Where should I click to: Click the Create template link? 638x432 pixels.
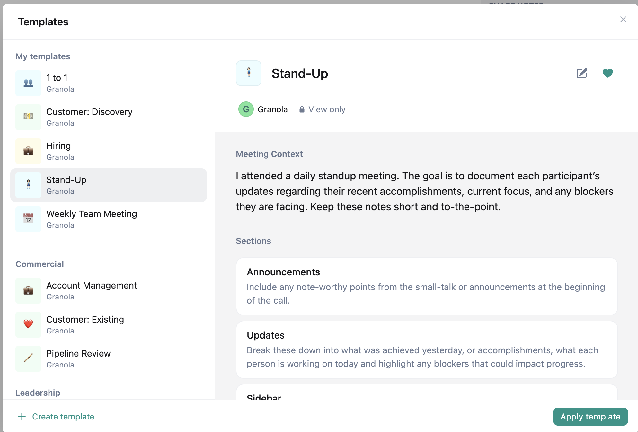[x=63, y=417]
